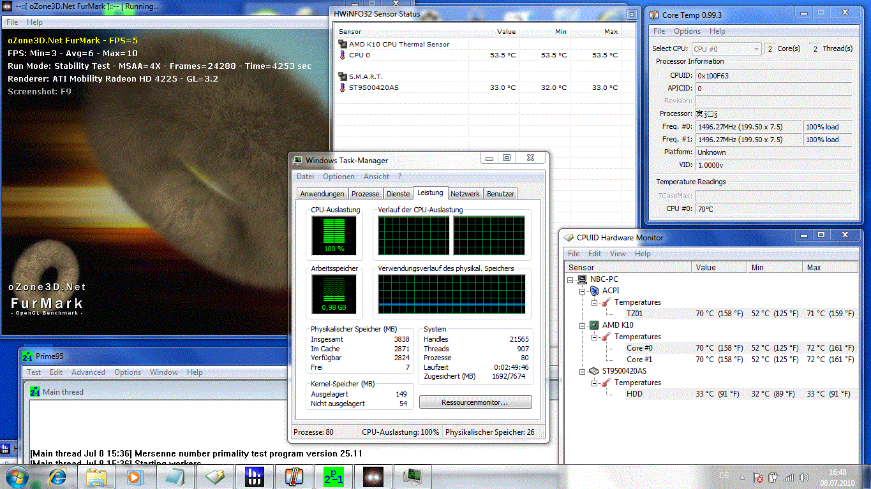Click the Ressourcenmonitor... button
Screen dimensions: 871x489
pos(475,402)
